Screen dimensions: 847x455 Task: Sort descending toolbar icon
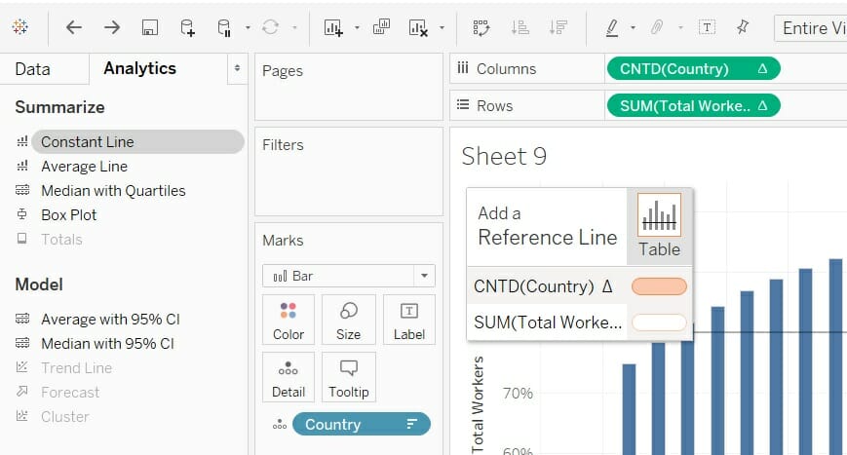pos(558,27)
